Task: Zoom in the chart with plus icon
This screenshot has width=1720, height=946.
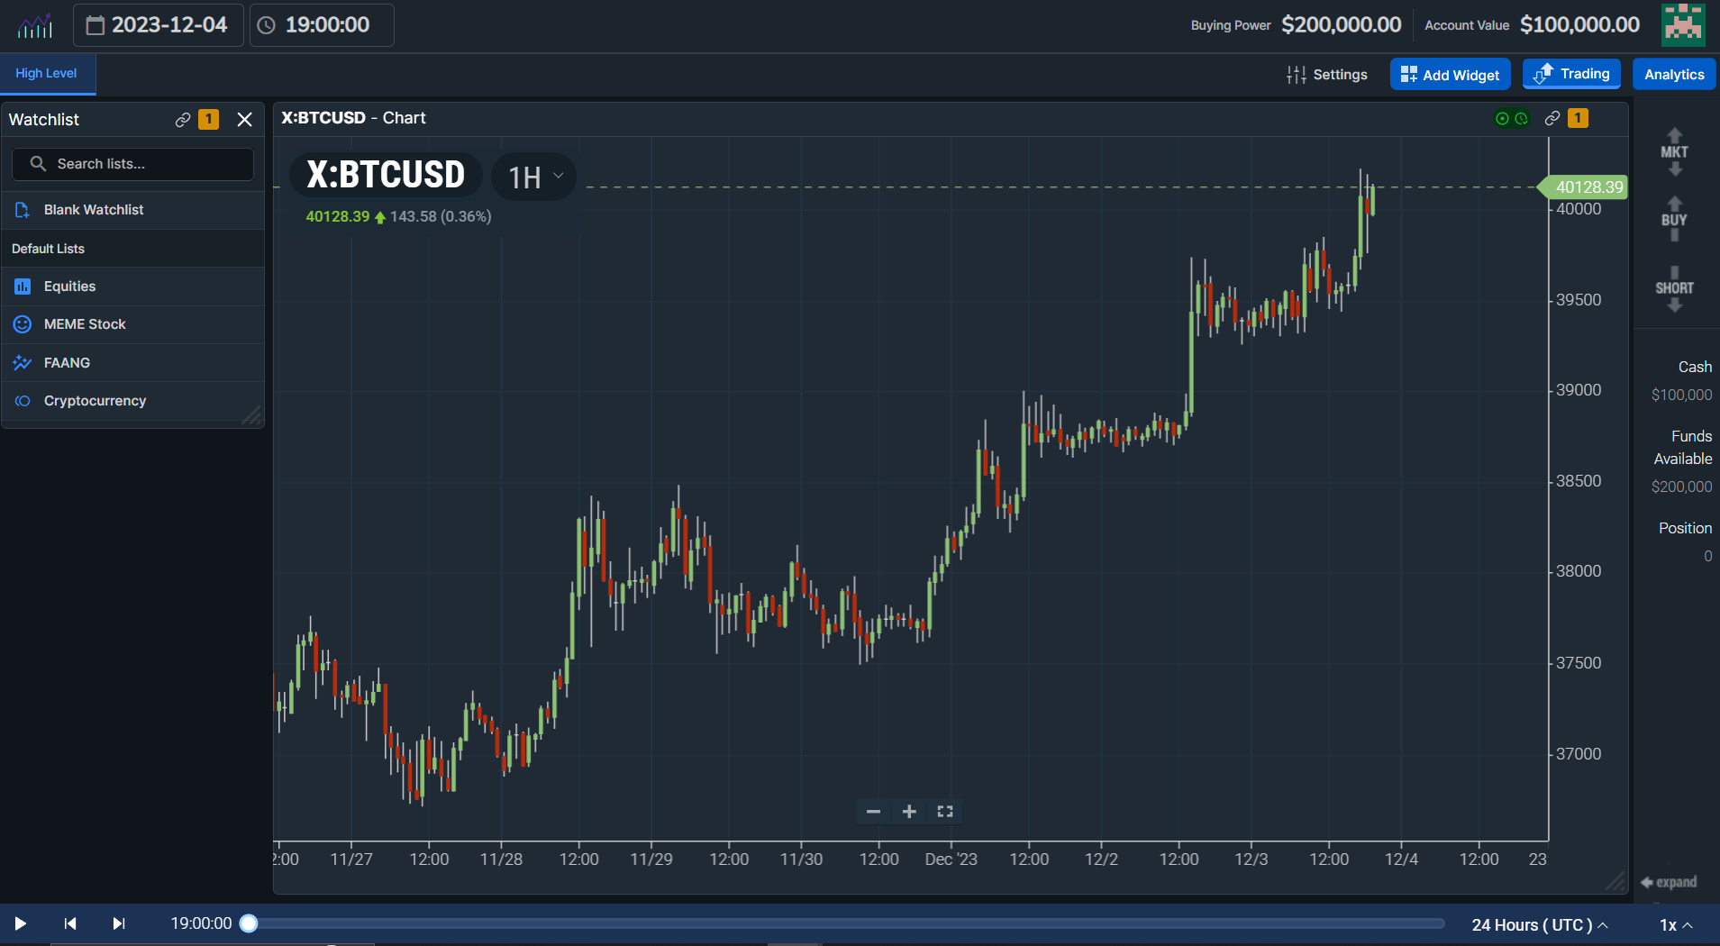Action: tap(909, 812)
